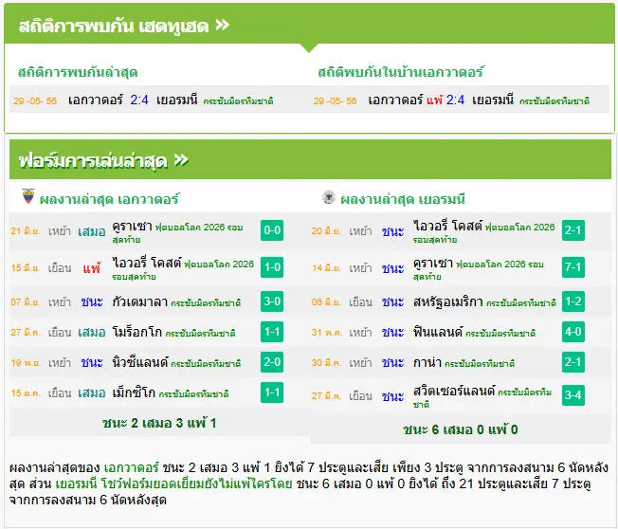Open Germany's 7-1 score badge against Curacao

pos(573,267)
